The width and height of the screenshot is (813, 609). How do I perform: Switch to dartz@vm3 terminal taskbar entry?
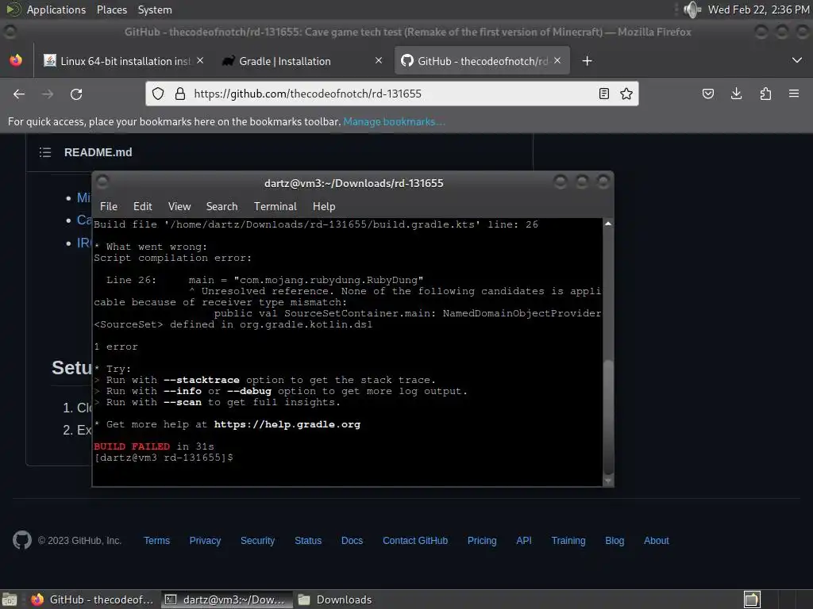coord(226,599)
